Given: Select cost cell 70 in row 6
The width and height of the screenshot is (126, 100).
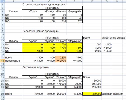Looking at the screenshot, I should coord(33,21).
